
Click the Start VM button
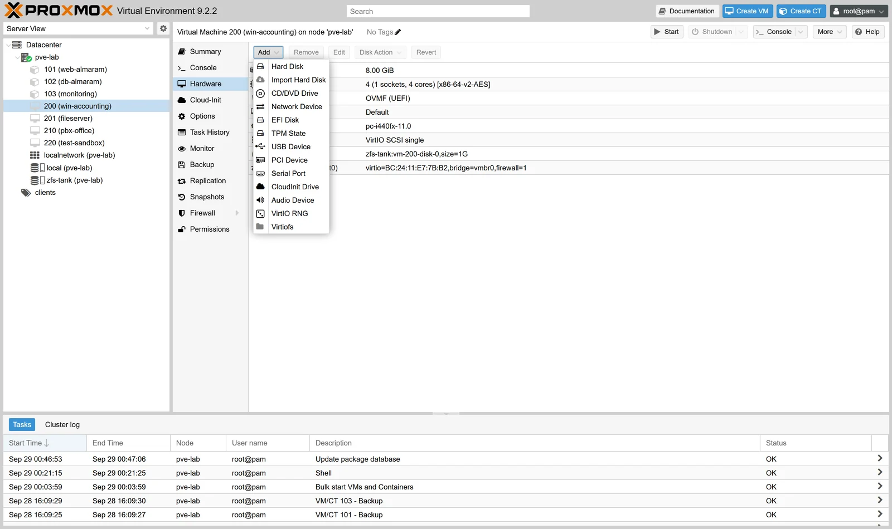(667, 32)
